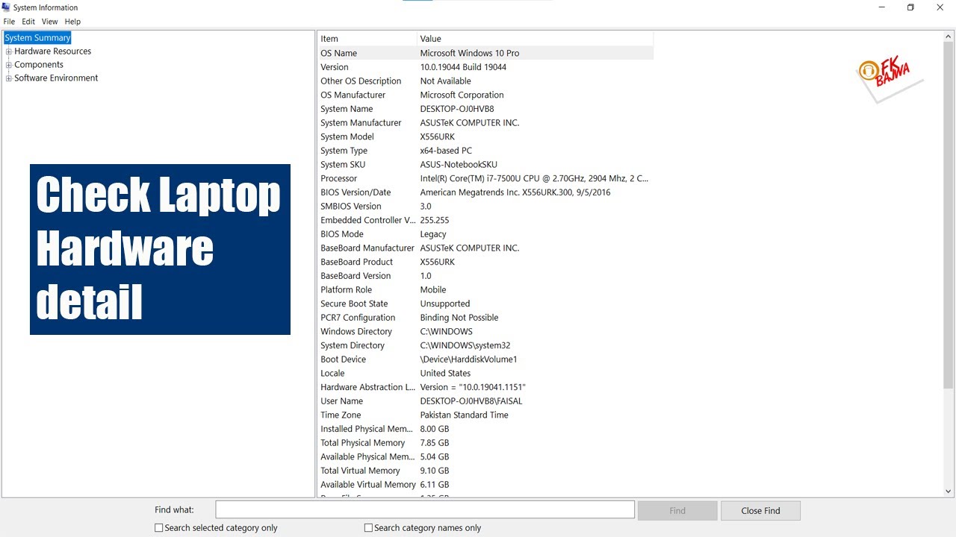The height and width of the screenshot is (537, 956).
Task: Enable Search selected category only checkbox
Action: point(158,528)
